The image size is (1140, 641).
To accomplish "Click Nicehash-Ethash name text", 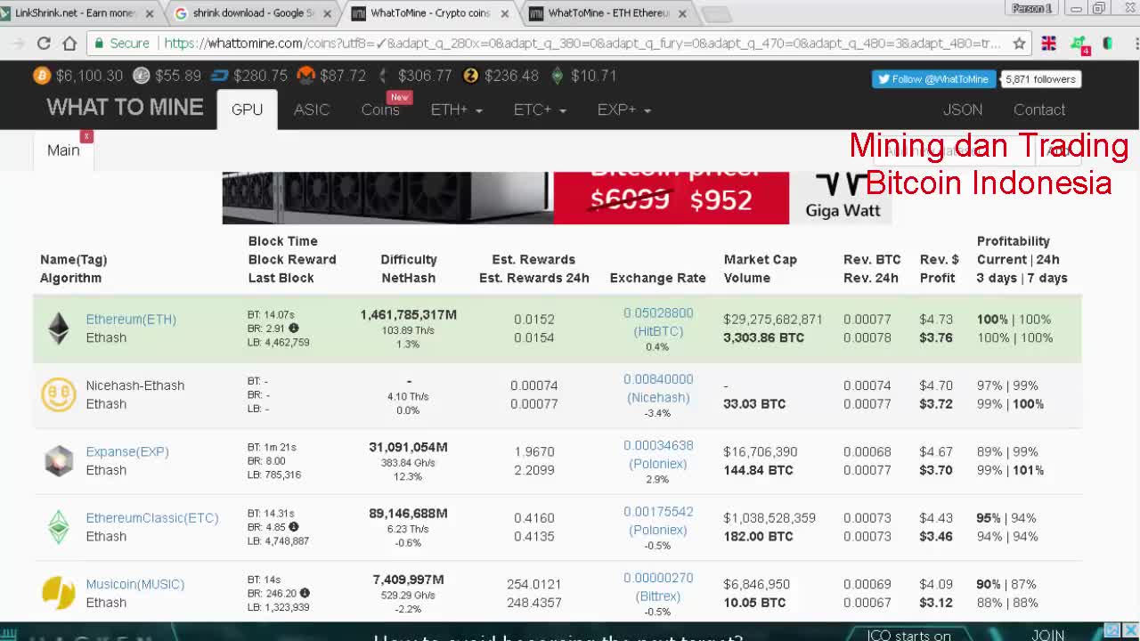I will [x=135, y=385].
